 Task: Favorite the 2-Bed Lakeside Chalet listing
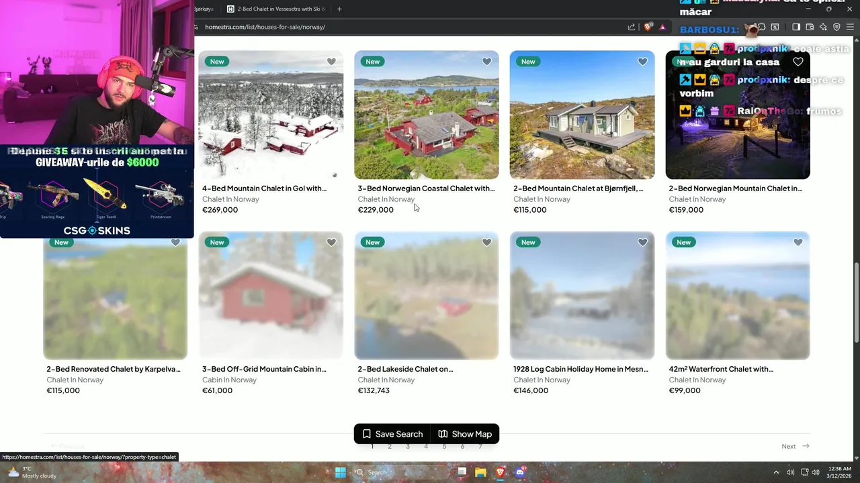(486, 242)
